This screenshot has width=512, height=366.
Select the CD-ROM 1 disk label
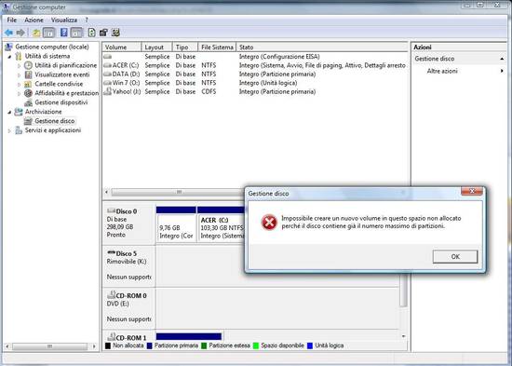tap(131, 337)
